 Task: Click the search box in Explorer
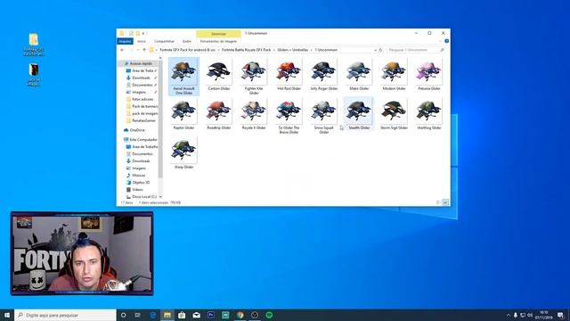[416, 50]
